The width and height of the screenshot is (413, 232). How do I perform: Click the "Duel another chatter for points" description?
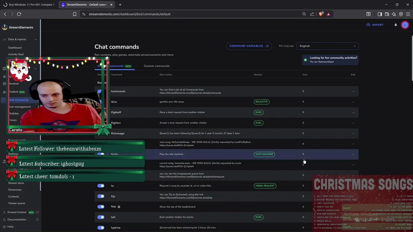pos(176,217)
